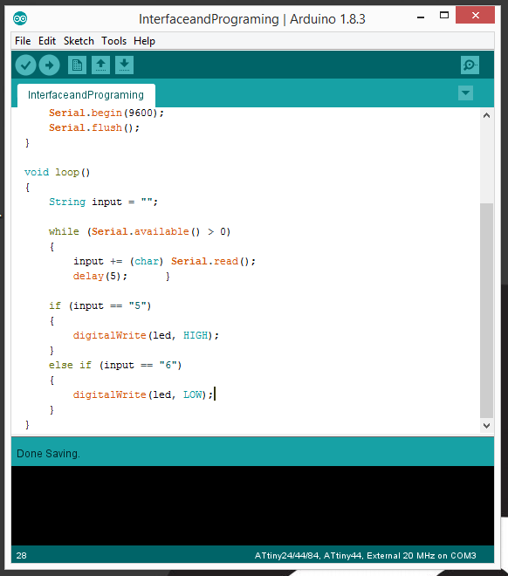Click the Save sketch down-arrow icon
Viewport: 508px width, 576px height.
click(x=124, y=65)
